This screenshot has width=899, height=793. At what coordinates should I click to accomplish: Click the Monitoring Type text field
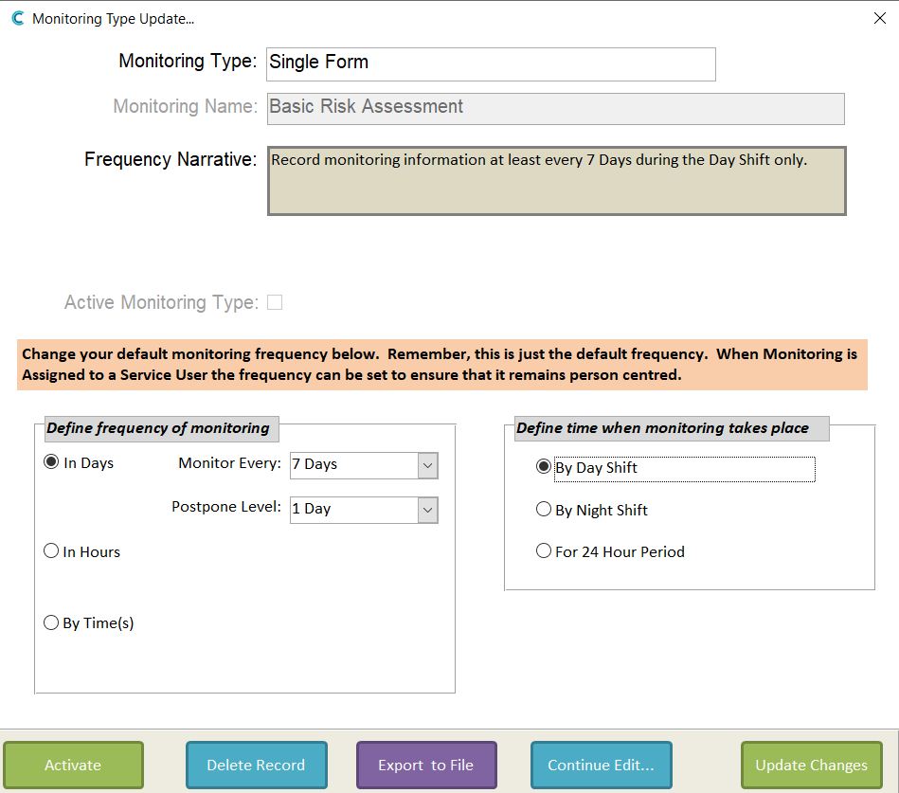click(491, 64)
